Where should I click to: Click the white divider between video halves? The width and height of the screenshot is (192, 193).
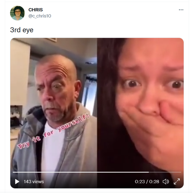pyautogui.click(x=97, y=105)
